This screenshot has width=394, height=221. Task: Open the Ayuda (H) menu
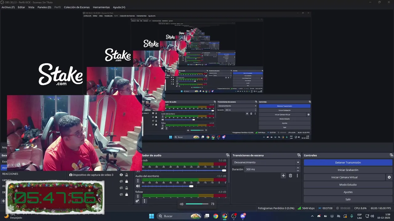119,7
